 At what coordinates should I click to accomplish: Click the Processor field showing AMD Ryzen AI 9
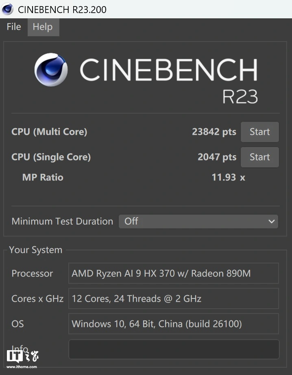[x=173, y=273]
